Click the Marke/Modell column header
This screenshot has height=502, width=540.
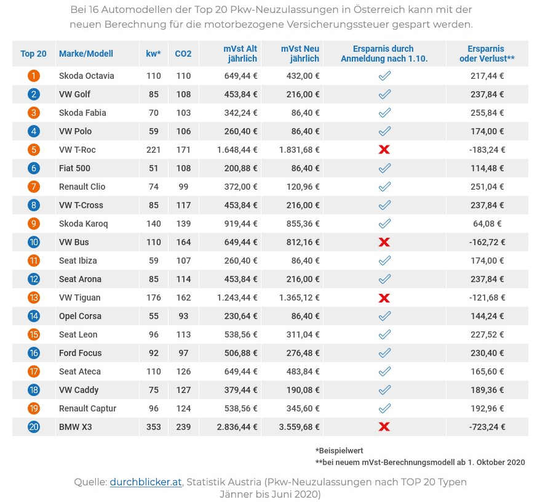(86, 54)
